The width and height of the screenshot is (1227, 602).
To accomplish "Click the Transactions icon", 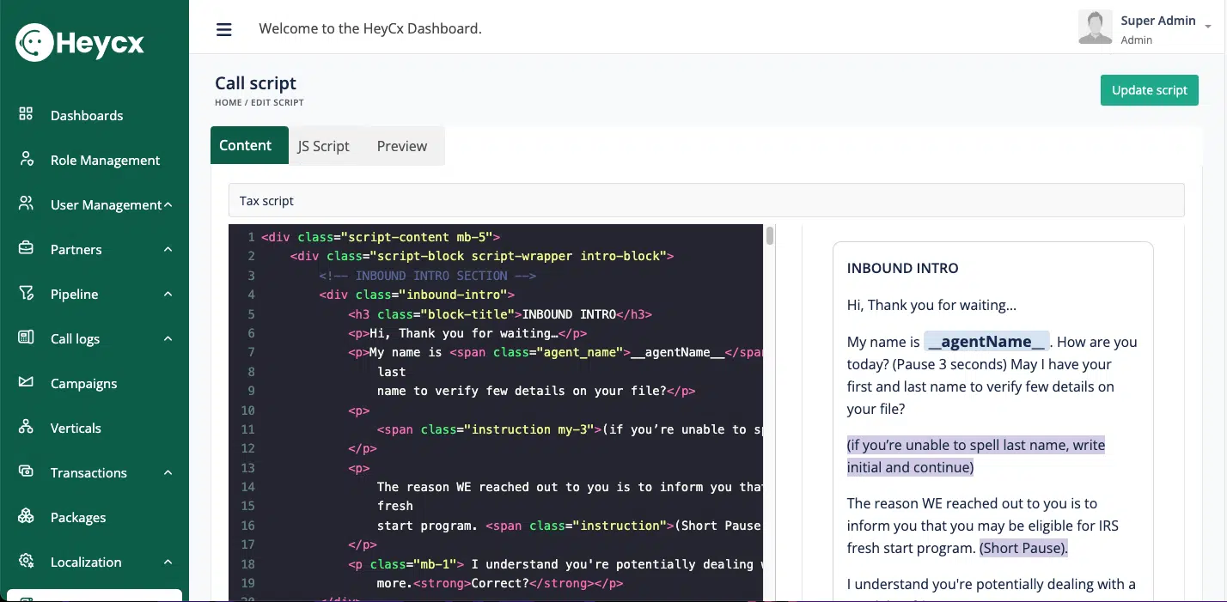I will (x=26, y=471).
